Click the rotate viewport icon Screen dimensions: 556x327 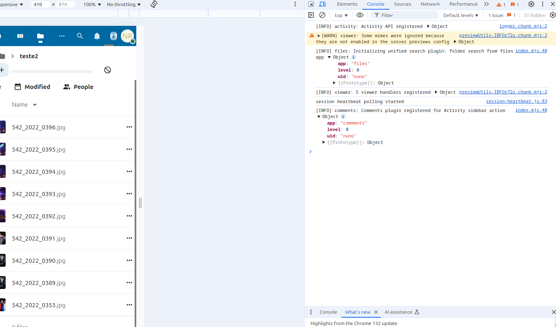click(154, 4)
